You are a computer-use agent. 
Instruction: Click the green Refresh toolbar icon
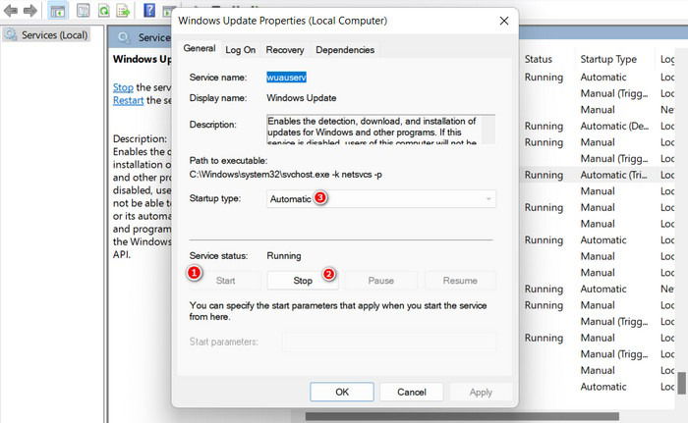[103, 10]
